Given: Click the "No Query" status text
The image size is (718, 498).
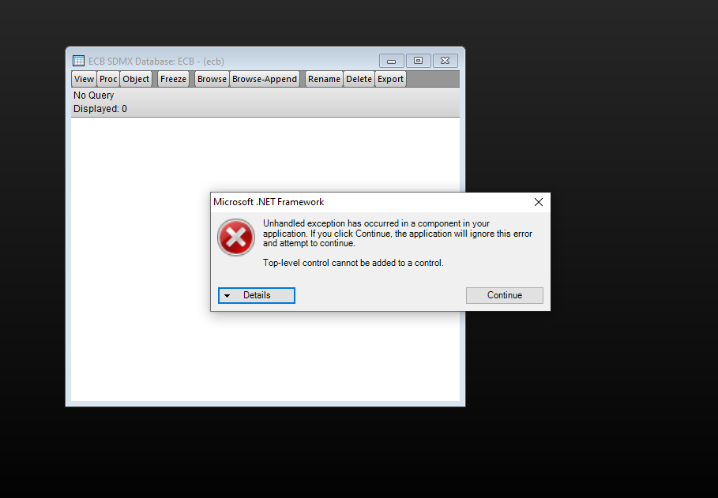Looking at the screenshot, I should 93,95.
